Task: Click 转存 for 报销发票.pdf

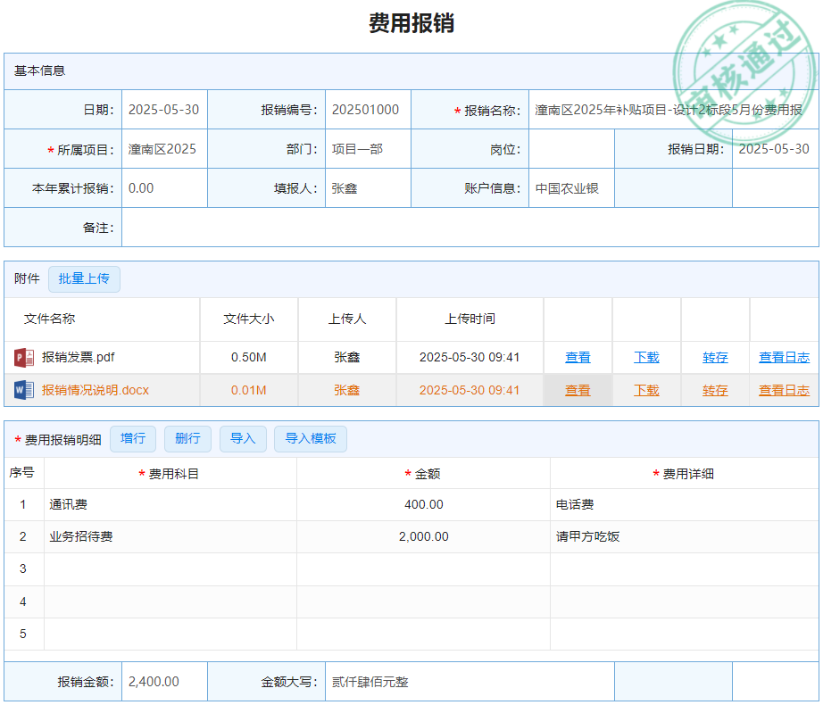Action: (715, 358)
